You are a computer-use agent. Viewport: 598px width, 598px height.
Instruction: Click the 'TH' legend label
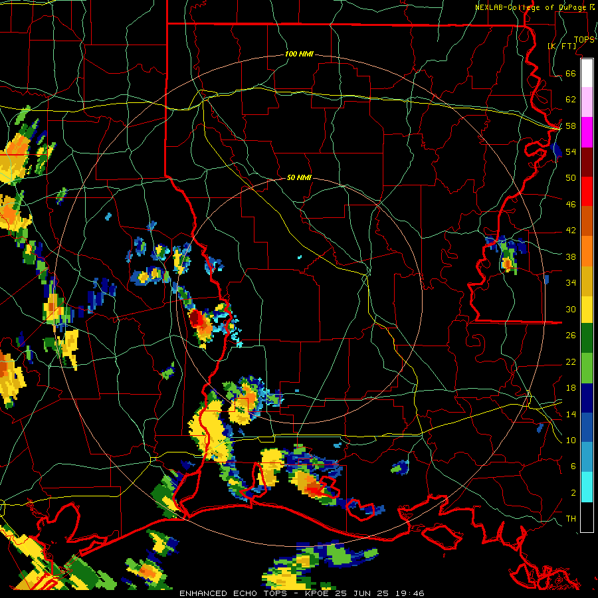(x=571, y=519)
